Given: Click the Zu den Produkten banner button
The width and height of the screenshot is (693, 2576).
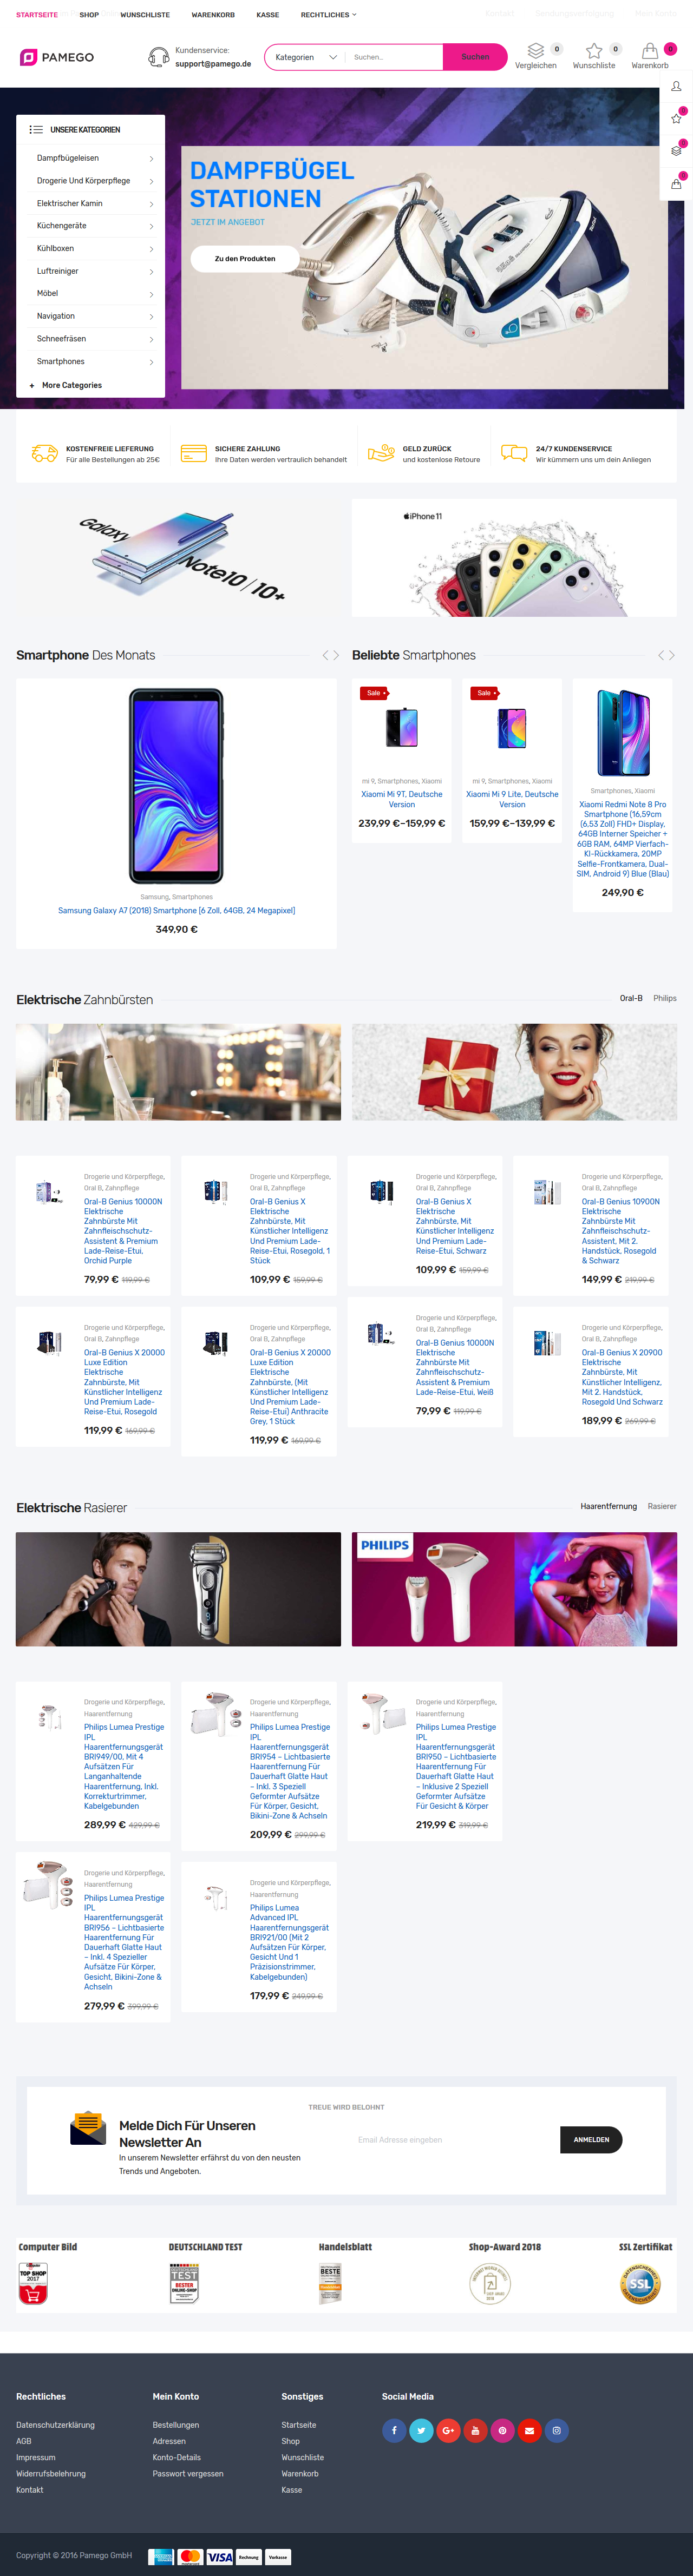Looking at the screenshot, I should coord(245,259).
